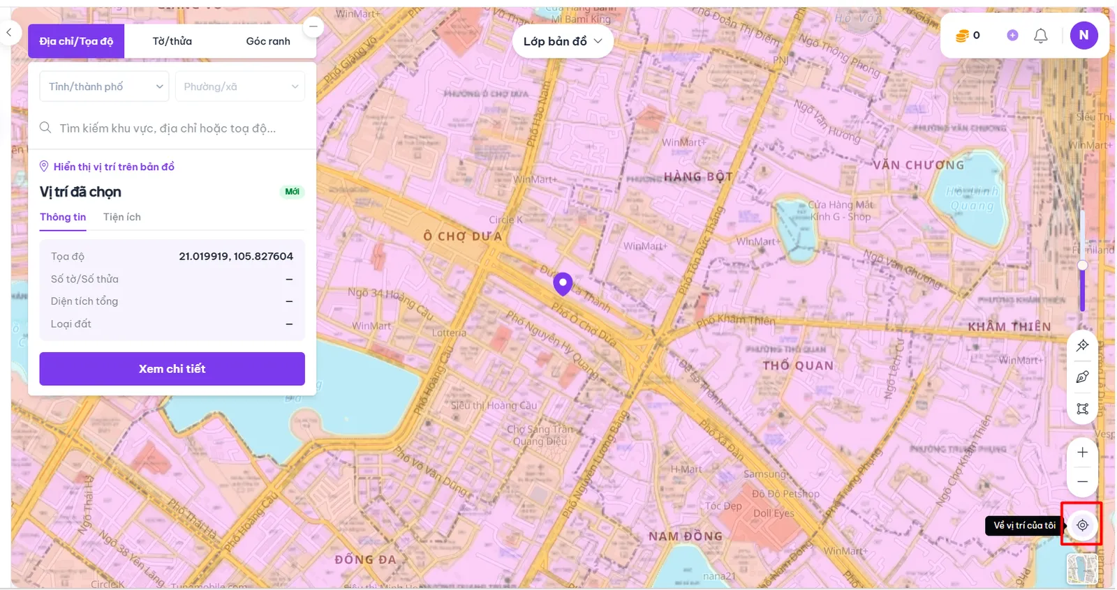1117x590 pixels.
Task: Click the VĂN CHƯƠNG map label
Action: tap(918, 165)
